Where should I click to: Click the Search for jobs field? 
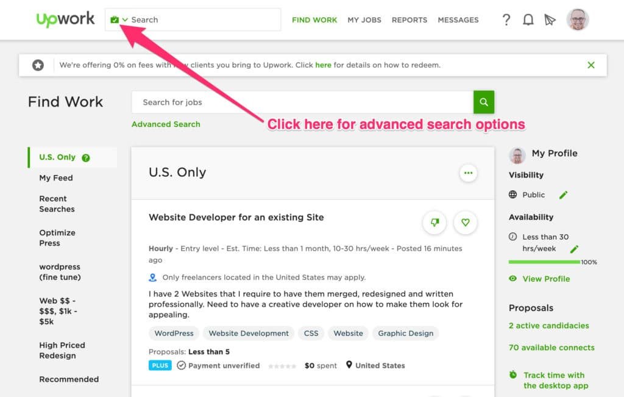(x=302, y=102)
